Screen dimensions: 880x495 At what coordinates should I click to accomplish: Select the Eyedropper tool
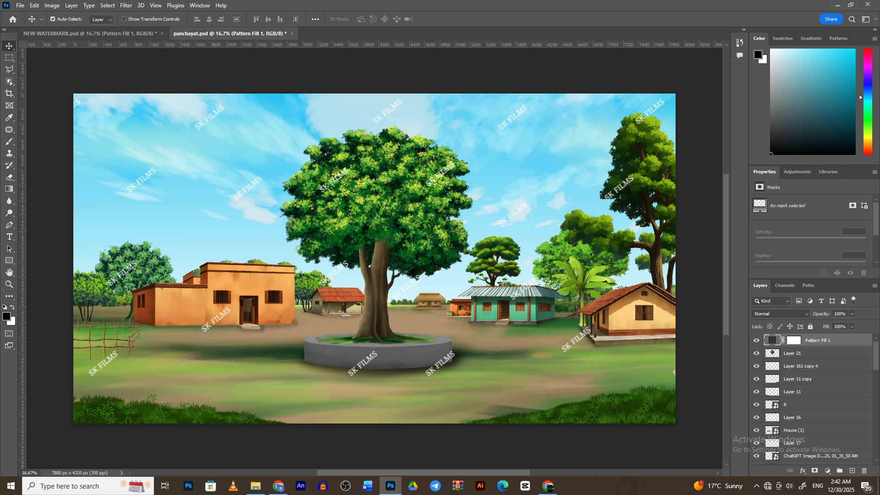(9, 117)
